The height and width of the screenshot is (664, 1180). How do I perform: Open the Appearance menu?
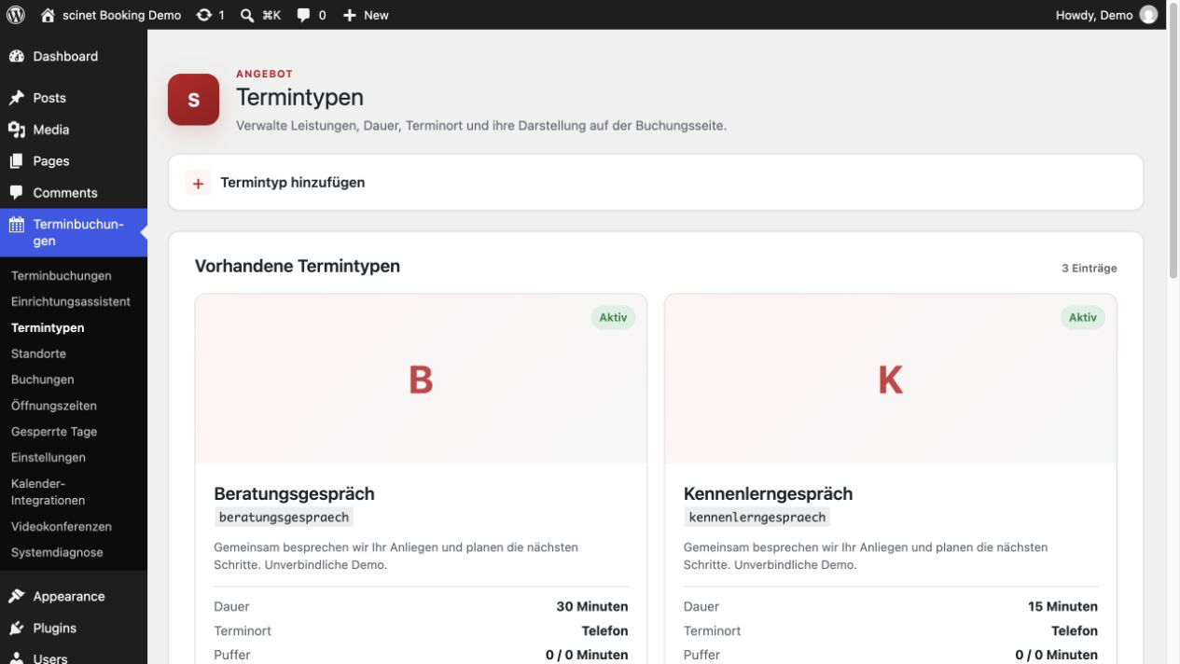click(x=69, y=597)
